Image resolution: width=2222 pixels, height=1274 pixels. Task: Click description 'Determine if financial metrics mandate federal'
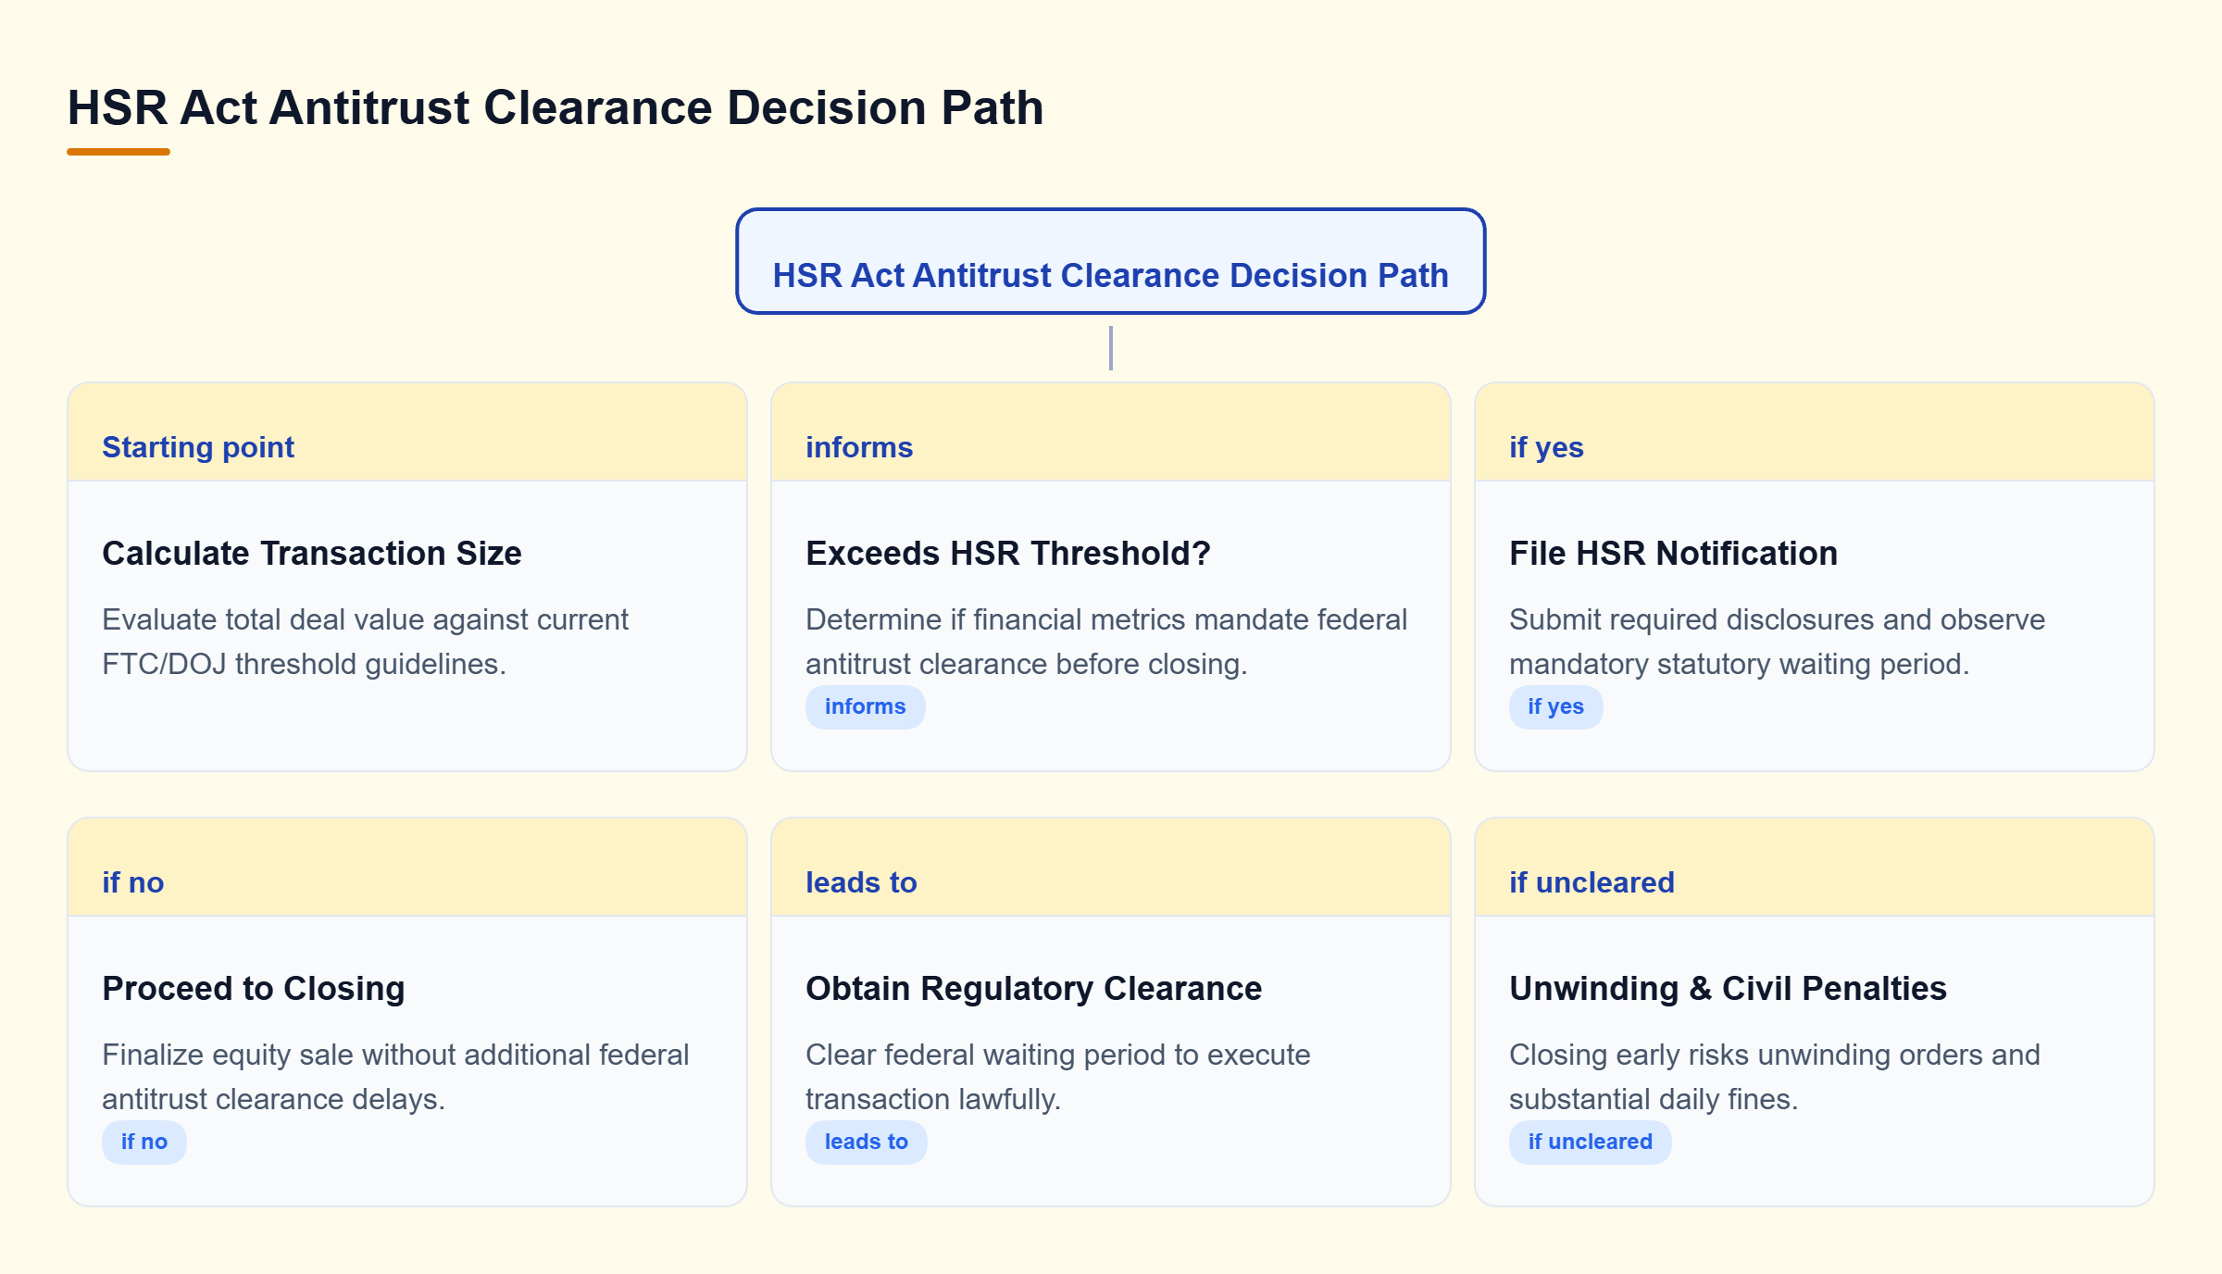click(x=1106, y=619)
